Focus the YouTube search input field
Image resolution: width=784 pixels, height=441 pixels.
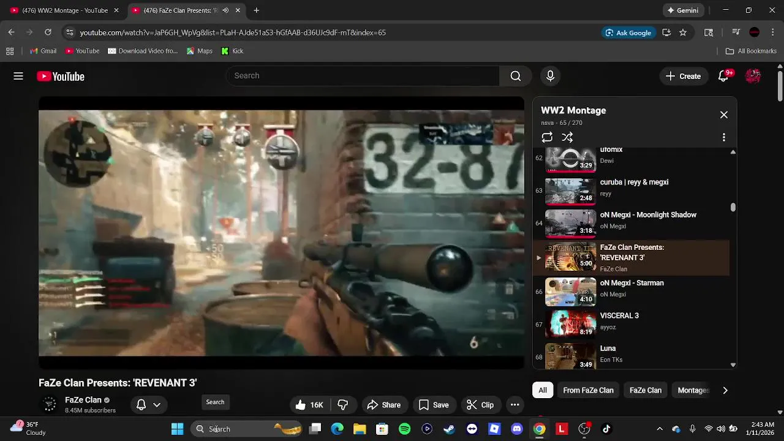click(363, 76)
